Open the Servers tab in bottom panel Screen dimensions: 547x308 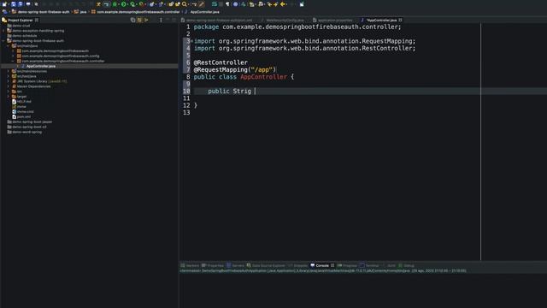236,266
